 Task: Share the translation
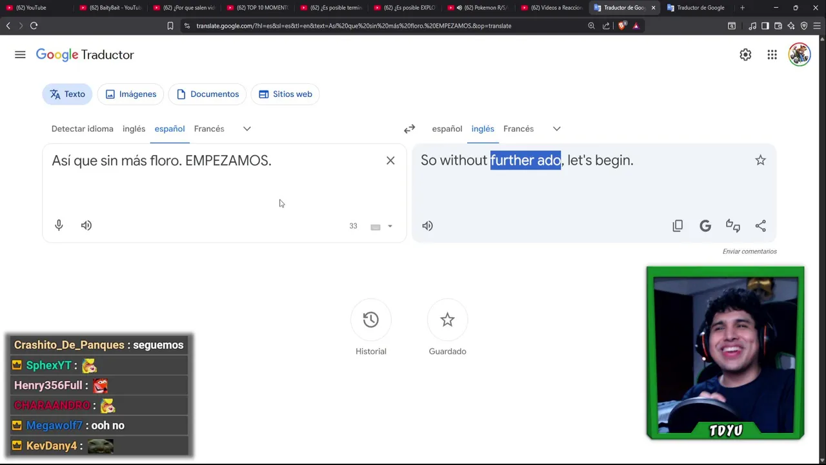(x=761, y=226)
